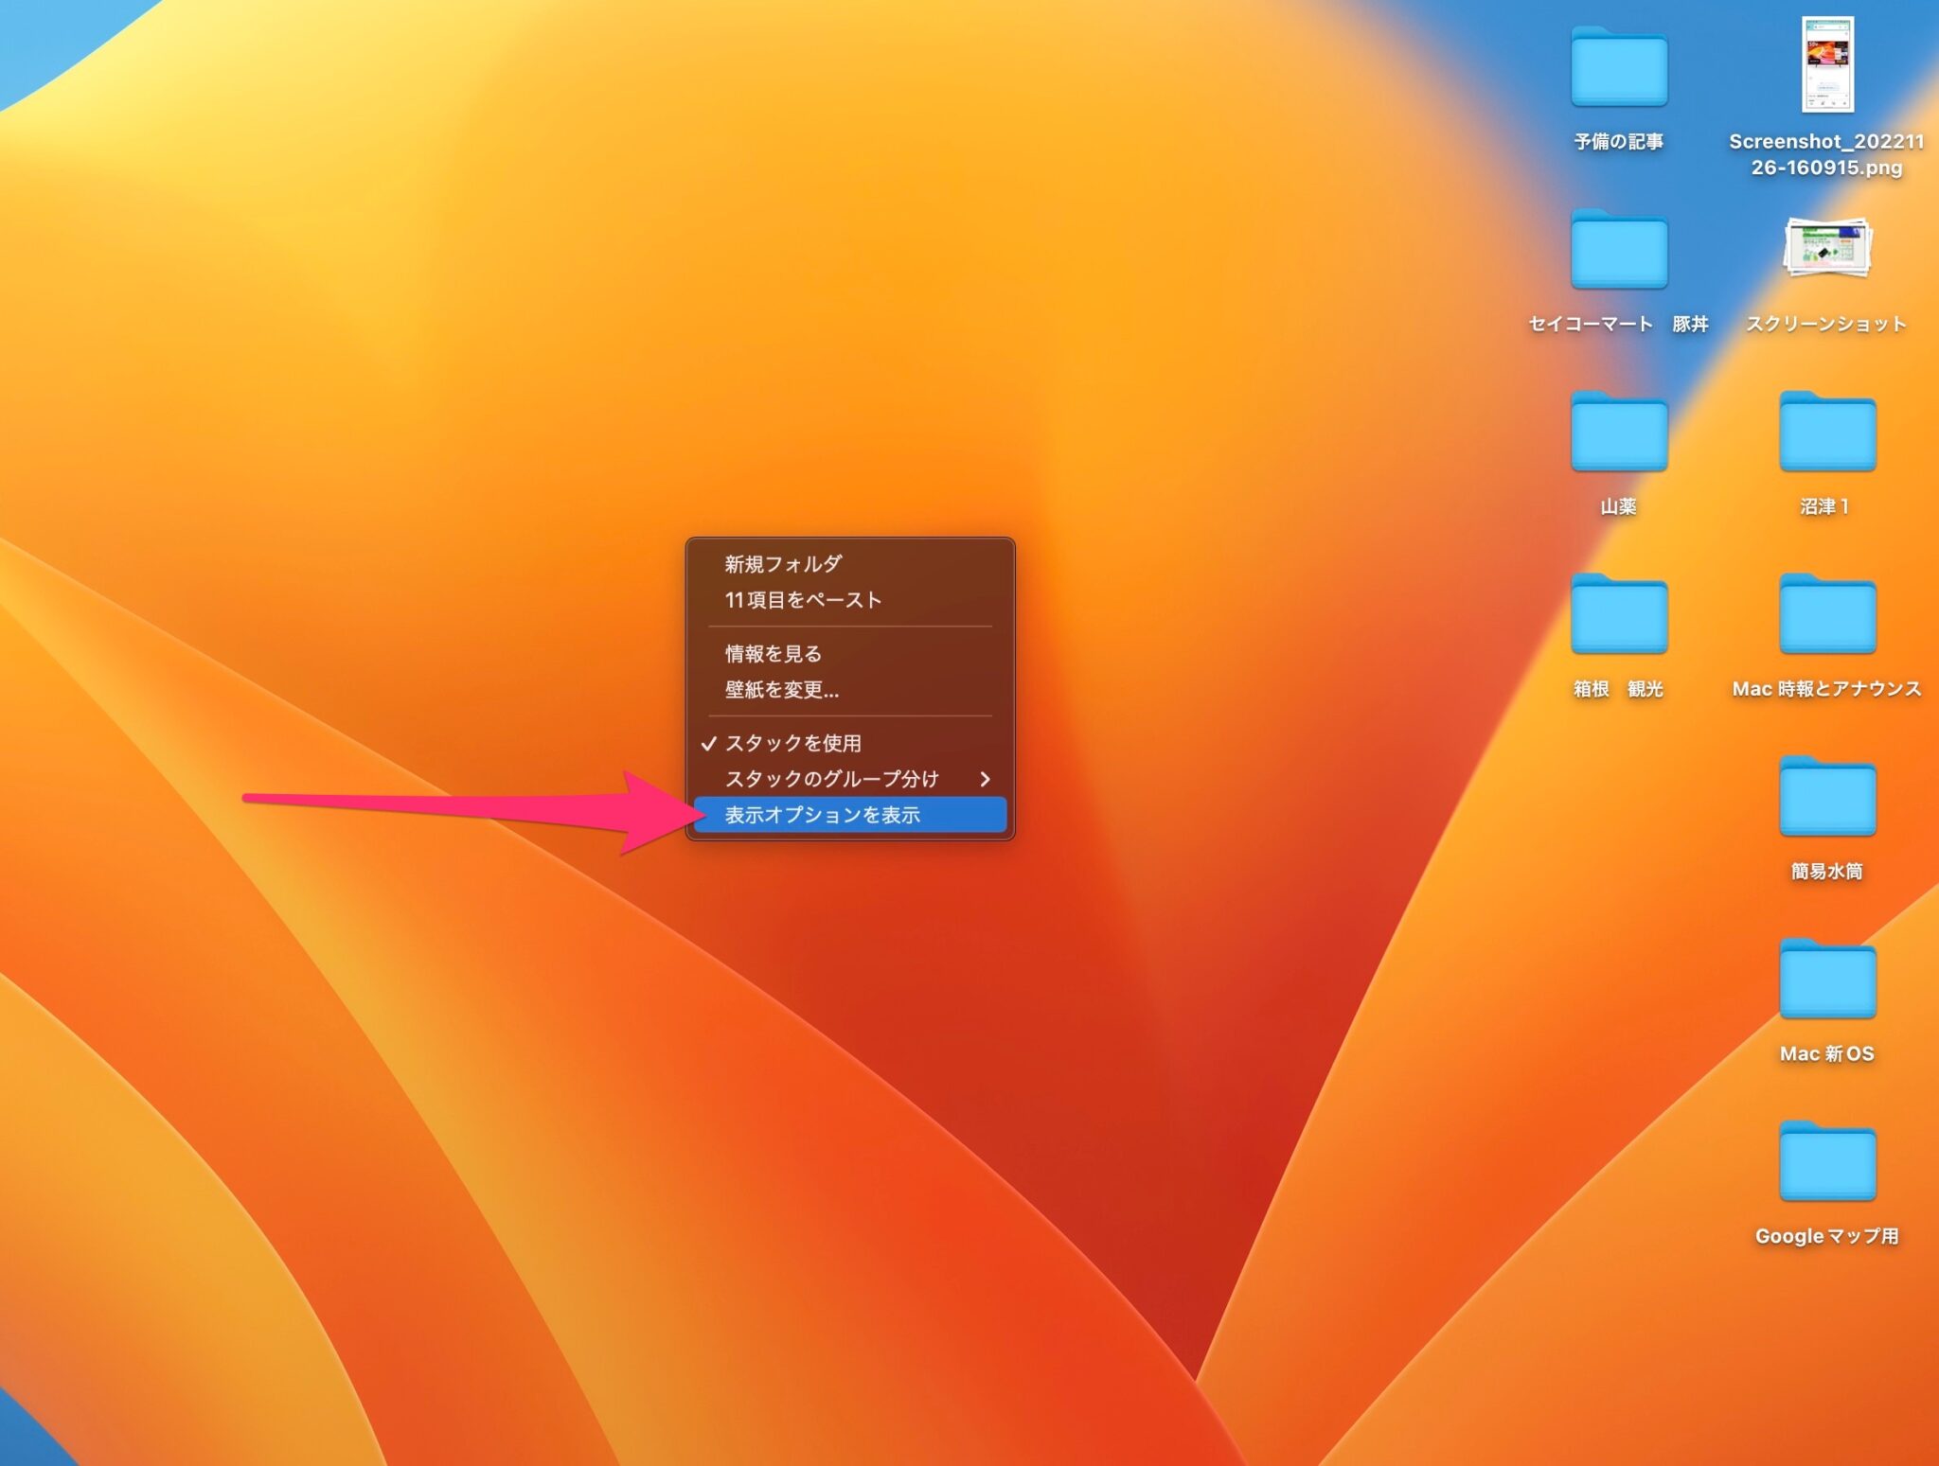
Task: Click 情報を見る in the context menu
Action: coord(773,653)
